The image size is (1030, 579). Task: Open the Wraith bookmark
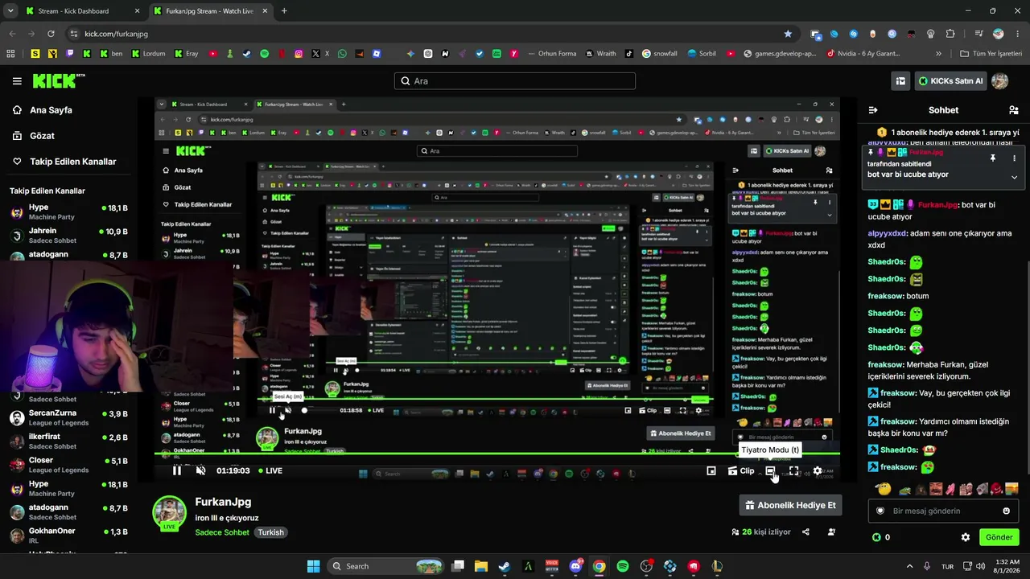coord(600,54)
